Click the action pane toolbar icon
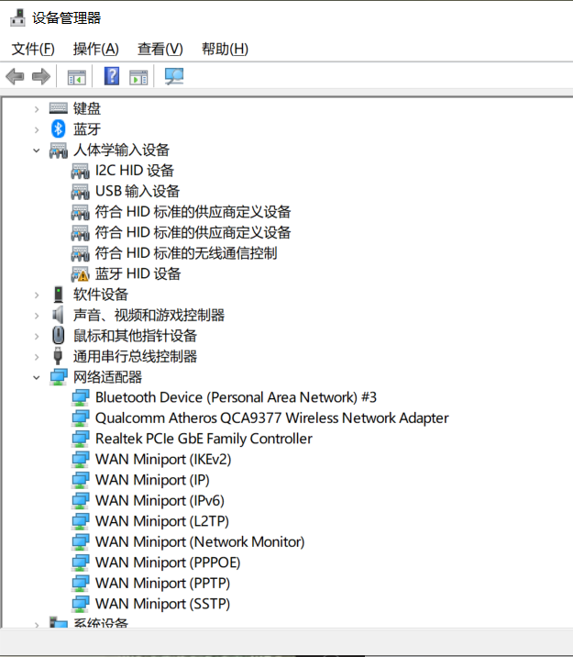Image resolution: width=573 pixels, height=657 pixels. (x=138, y=77)
